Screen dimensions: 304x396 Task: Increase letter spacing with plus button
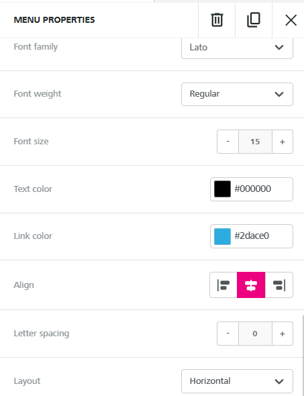coord(283,334)
